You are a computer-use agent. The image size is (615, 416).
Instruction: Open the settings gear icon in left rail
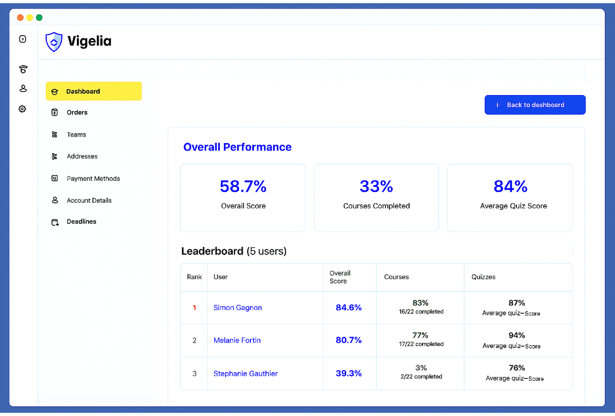click(22, 109)
